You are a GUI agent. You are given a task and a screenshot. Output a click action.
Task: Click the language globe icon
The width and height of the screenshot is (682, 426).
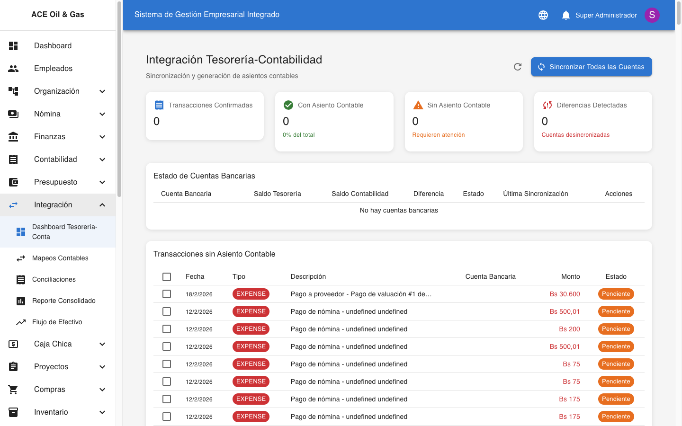pyautogui.click(x=543, y=15)
